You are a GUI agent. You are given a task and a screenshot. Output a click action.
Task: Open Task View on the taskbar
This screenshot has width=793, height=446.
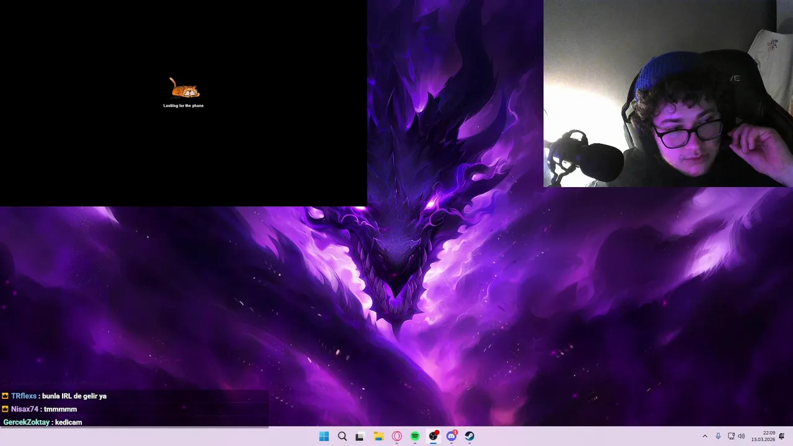[x=359, y=436]
